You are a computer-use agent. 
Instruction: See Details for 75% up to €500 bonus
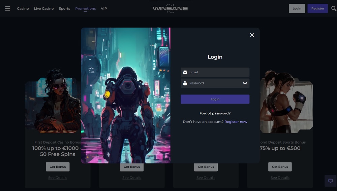coord(280,178)
